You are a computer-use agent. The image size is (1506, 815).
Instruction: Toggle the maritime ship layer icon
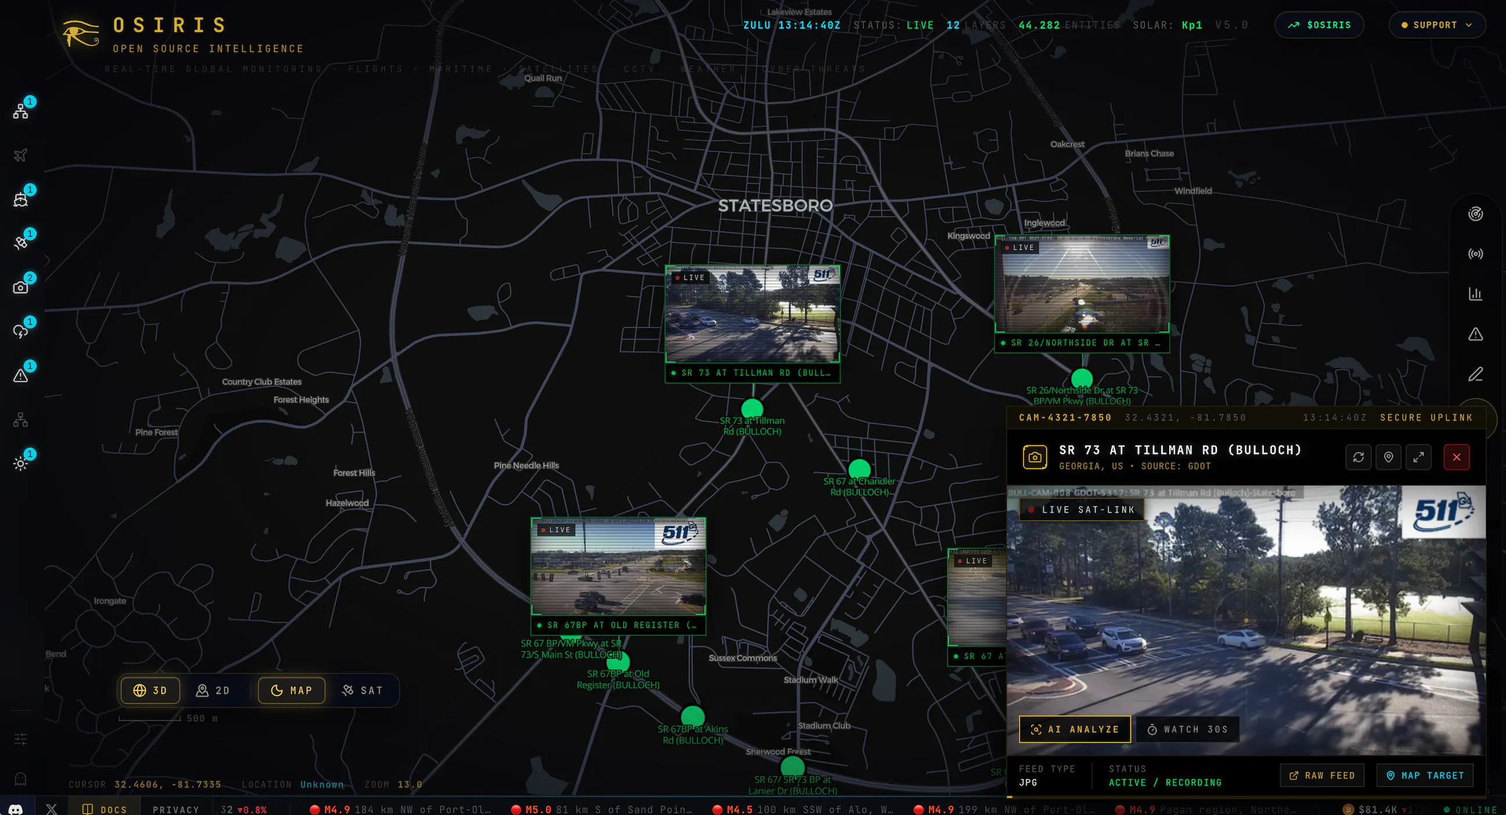(x=20, y=199)
